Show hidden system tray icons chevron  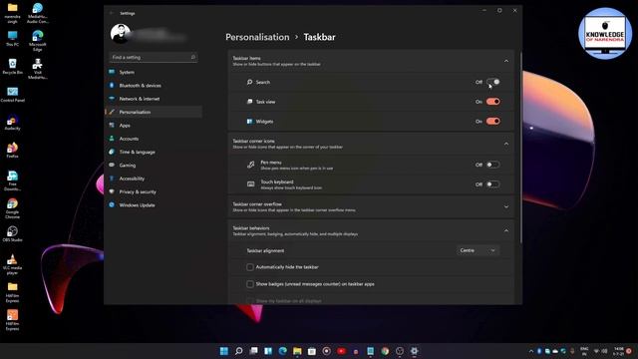531,351
